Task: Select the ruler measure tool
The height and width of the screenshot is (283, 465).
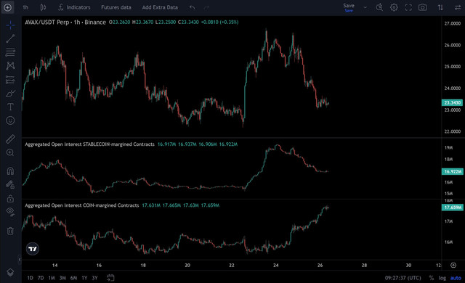Action: [10, 139]
